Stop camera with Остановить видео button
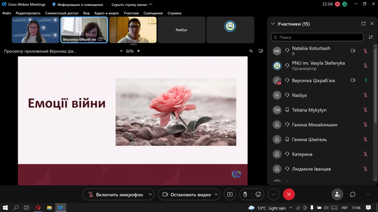Screen dimensions: 378x212 (x=186, y=194)
